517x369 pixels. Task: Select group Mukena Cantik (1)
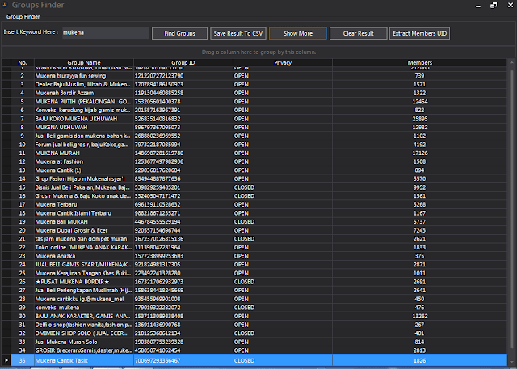point(58,170)
